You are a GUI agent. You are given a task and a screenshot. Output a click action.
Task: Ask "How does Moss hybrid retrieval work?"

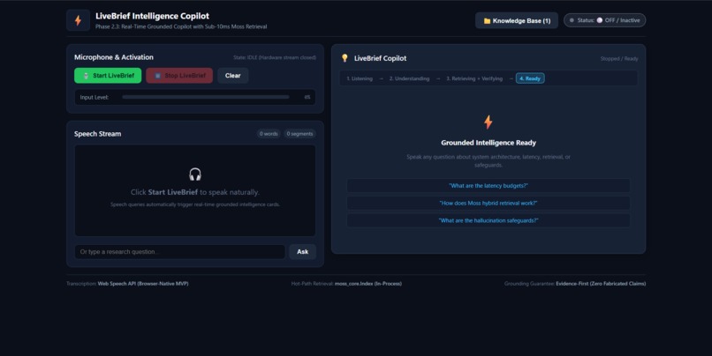point(489,203)
